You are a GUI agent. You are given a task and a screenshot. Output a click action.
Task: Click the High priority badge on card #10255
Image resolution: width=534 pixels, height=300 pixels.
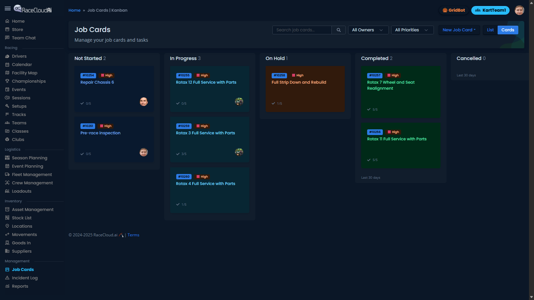click(x=202, y=75)
